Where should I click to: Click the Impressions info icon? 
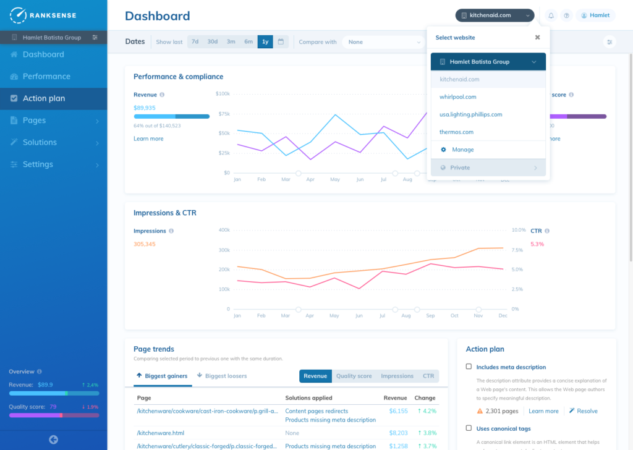tap(171, 231)
